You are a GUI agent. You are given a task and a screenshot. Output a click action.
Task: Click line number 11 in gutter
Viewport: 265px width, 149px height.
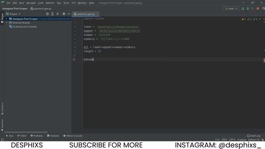tap(74, 60)
